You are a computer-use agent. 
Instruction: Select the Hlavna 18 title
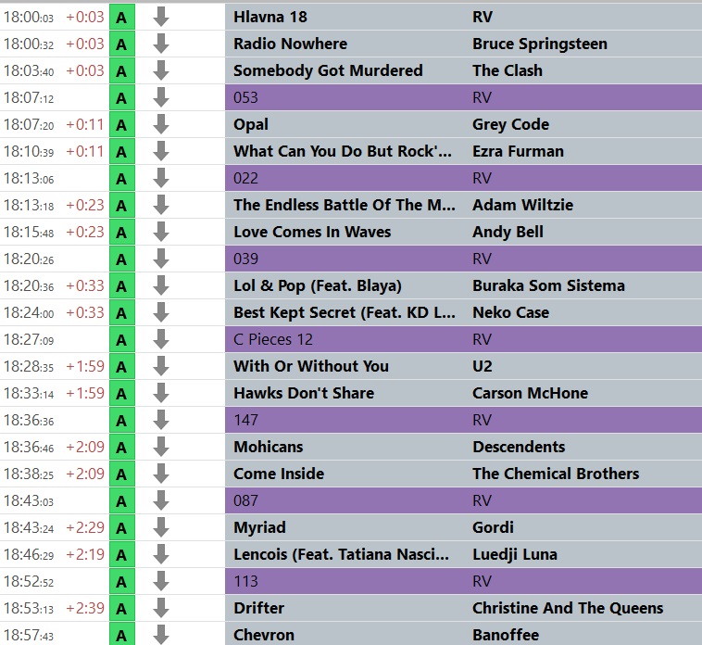270,17
